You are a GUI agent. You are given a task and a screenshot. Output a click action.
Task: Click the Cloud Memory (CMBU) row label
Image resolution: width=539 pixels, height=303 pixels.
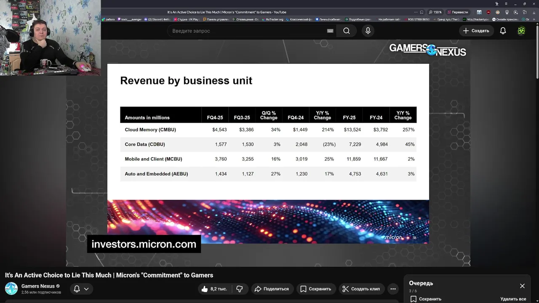pos(150,130)
